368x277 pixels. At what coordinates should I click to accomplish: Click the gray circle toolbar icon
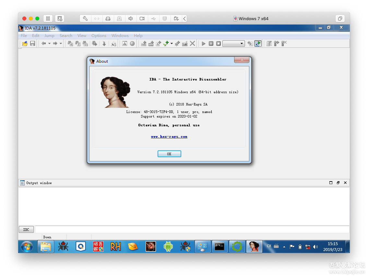(x=132, y=44)
